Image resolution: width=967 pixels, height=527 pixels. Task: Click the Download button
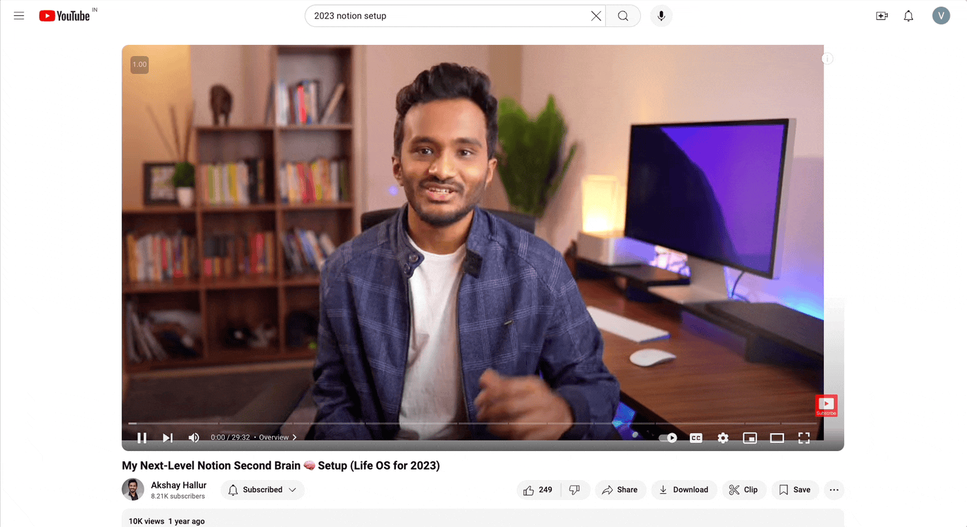683,490
